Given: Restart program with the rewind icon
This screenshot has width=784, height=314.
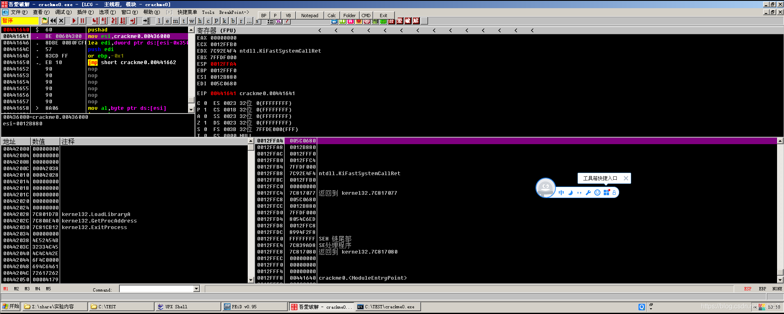Looking at the screenshot, I should pos(53,21).
